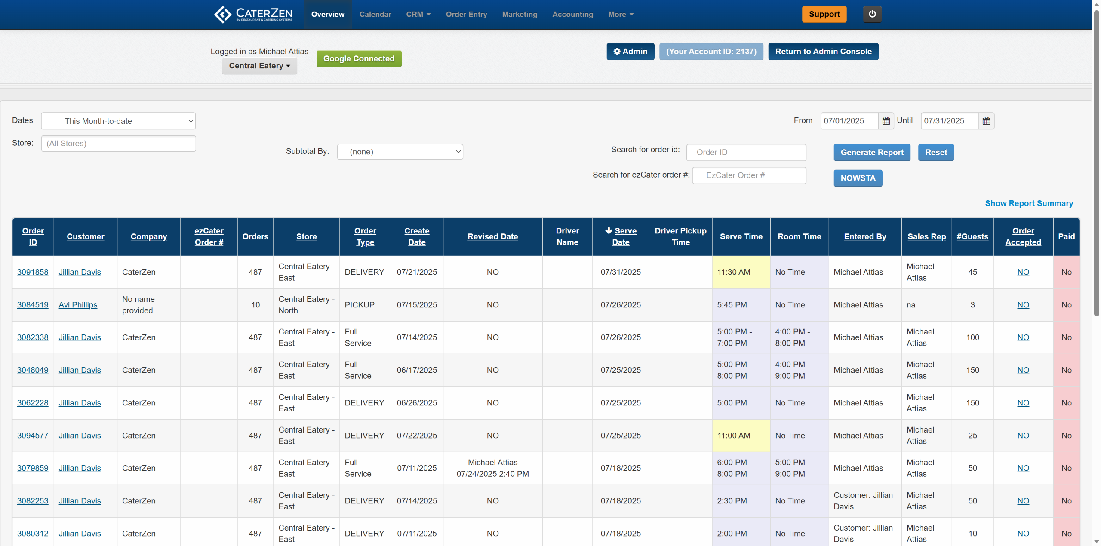The width and height of the screenshot is (1101, 546).
Task: Click the power logout icon
Action: (x=872, y=14)
